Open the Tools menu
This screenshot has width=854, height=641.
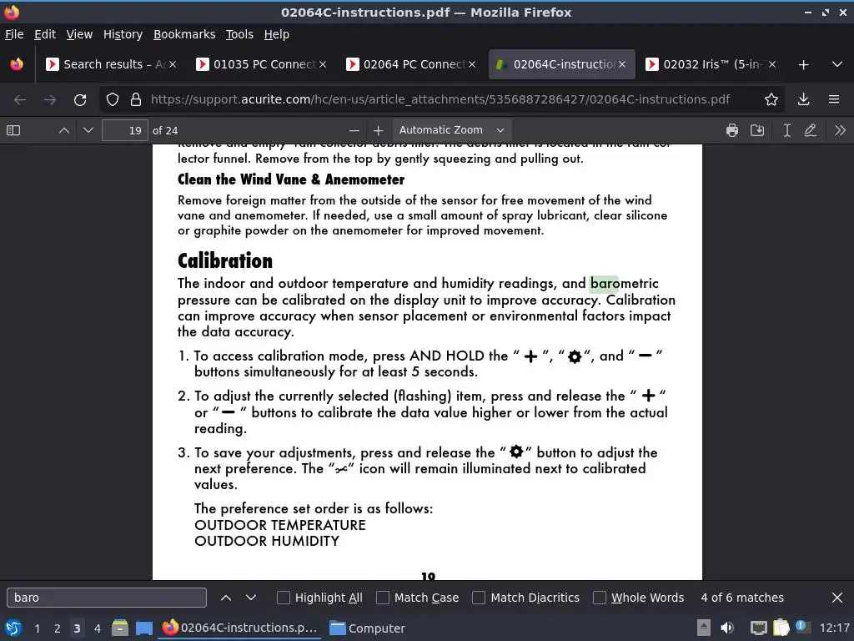239,34
